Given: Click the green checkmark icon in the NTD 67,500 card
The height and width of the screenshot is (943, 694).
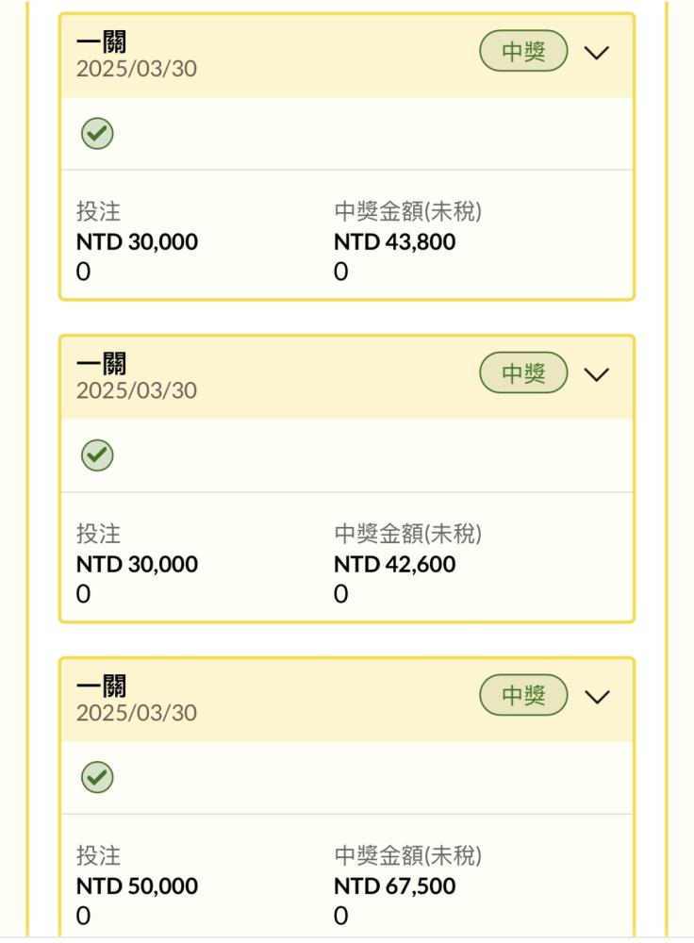Looking at the screenshot, I should pos(97,778).
